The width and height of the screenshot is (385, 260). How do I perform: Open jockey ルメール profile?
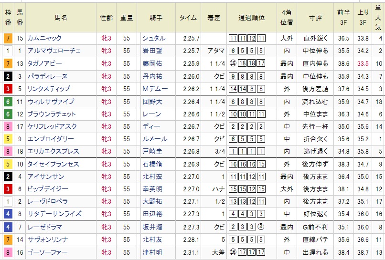pyautogui.click(x=155, y=139)
